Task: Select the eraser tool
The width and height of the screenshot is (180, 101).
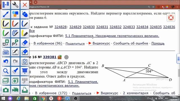Action: pos(25,43)
